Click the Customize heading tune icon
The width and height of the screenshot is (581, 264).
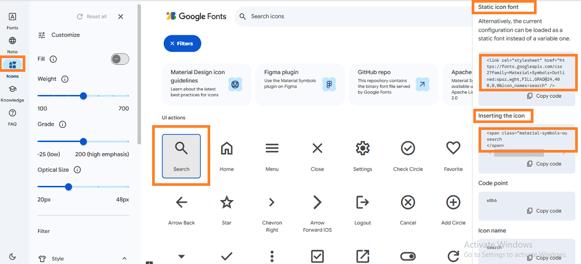coord(42,35)
